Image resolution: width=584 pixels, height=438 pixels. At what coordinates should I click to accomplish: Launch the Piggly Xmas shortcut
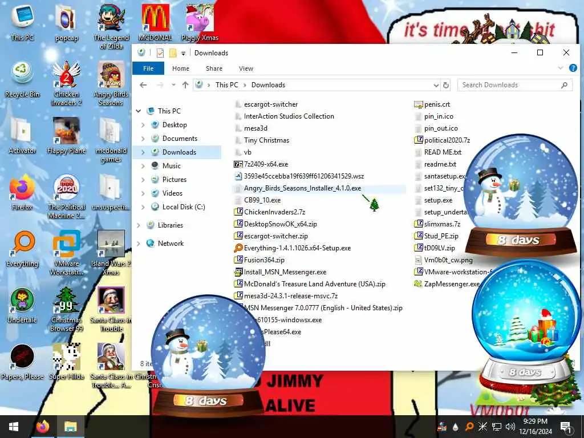200,22
